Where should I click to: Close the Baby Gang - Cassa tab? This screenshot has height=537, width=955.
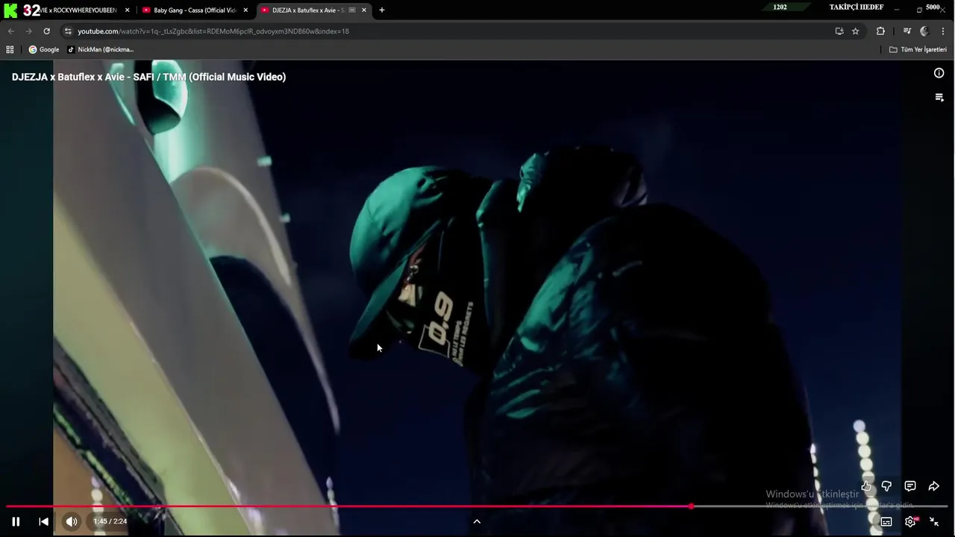coord(245,10)
